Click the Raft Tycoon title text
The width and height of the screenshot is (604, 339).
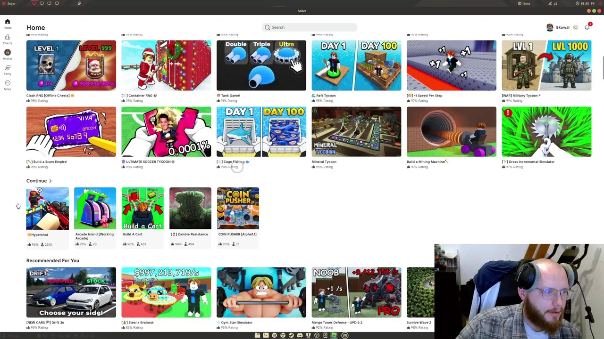[x=326, y=96]
